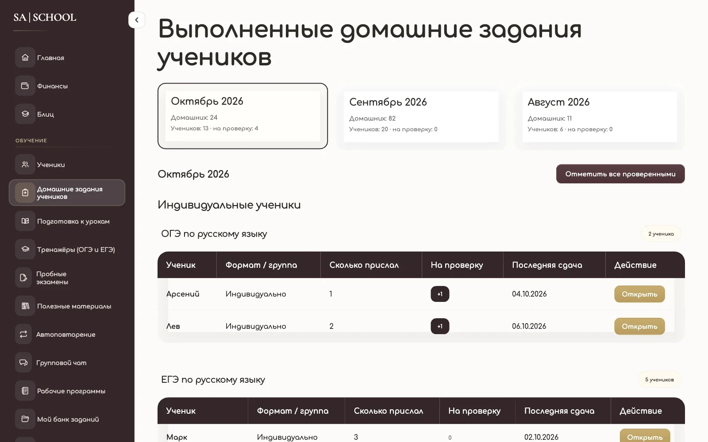Open Арсений's homework with Открыть
The width and height of the screenshot is (708, 442).
coord(639,294)
